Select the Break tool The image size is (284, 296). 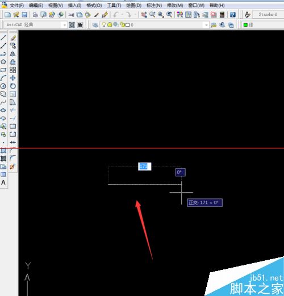click(13, 134)
